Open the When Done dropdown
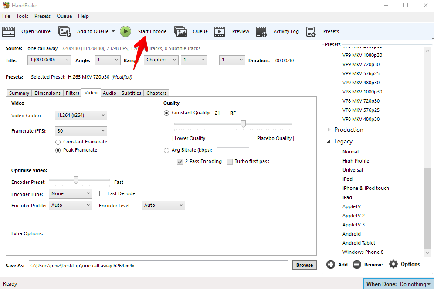Image resolution: width=434 pixels, height=289 pixels. pyautogui.click(x=398, y=284)
